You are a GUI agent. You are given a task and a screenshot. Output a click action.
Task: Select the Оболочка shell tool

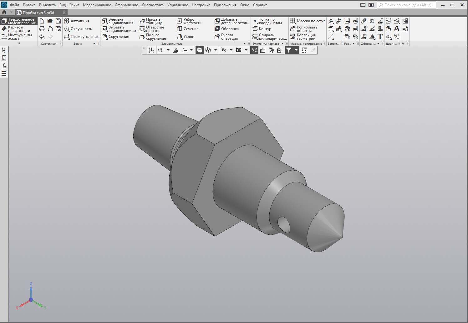pyautogui.click(x=227, y=29)
